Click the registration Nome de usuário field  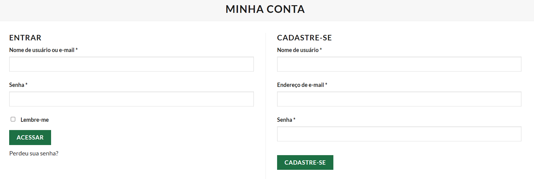pos(399,64)
